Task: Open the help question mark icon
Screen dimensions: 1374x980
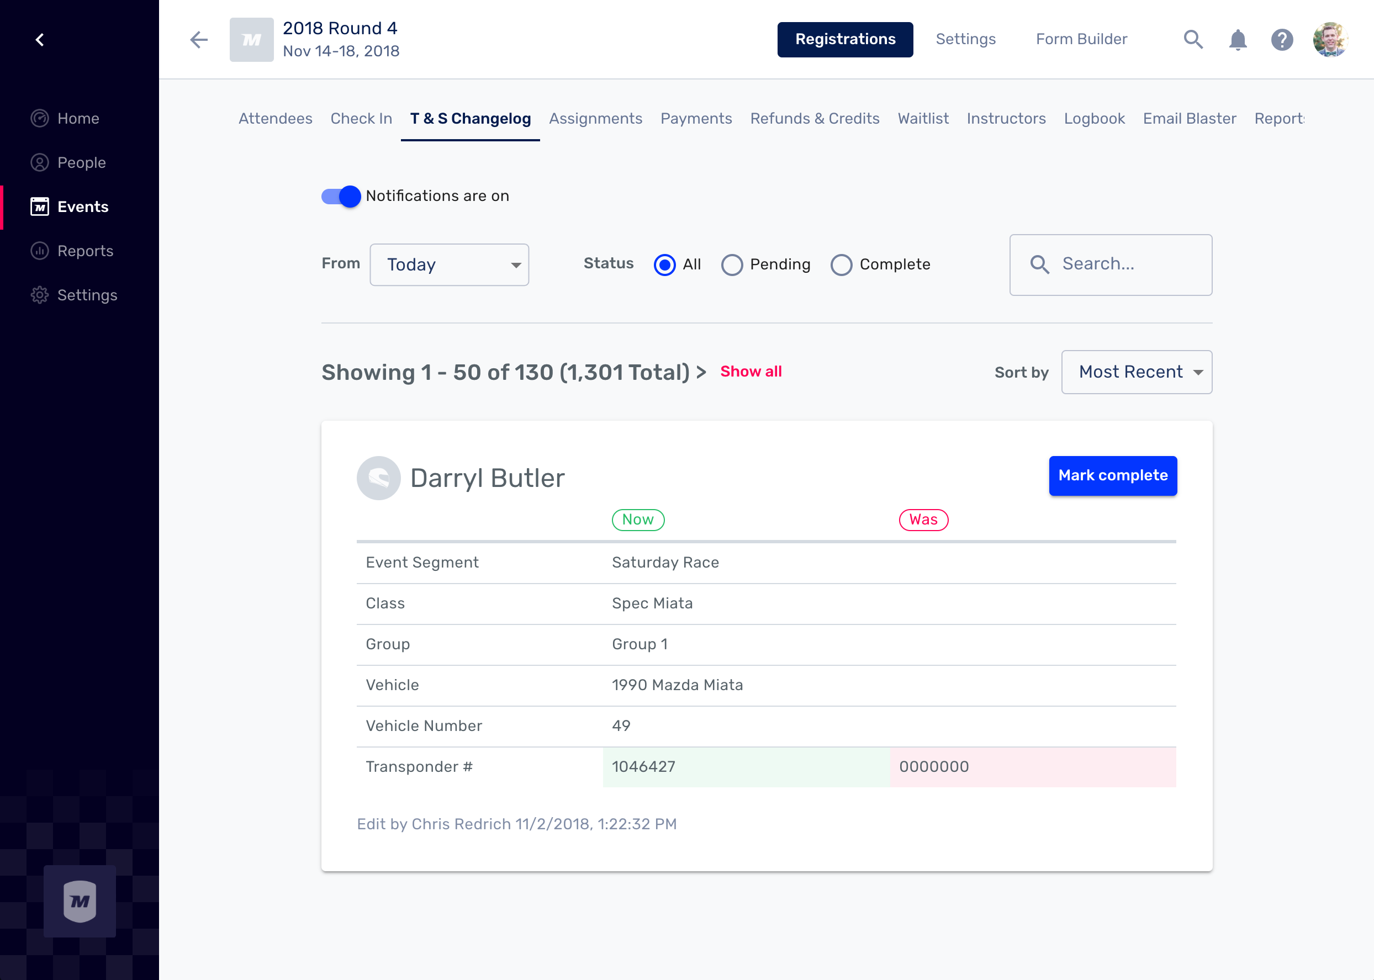Action: click(1282, 40)
